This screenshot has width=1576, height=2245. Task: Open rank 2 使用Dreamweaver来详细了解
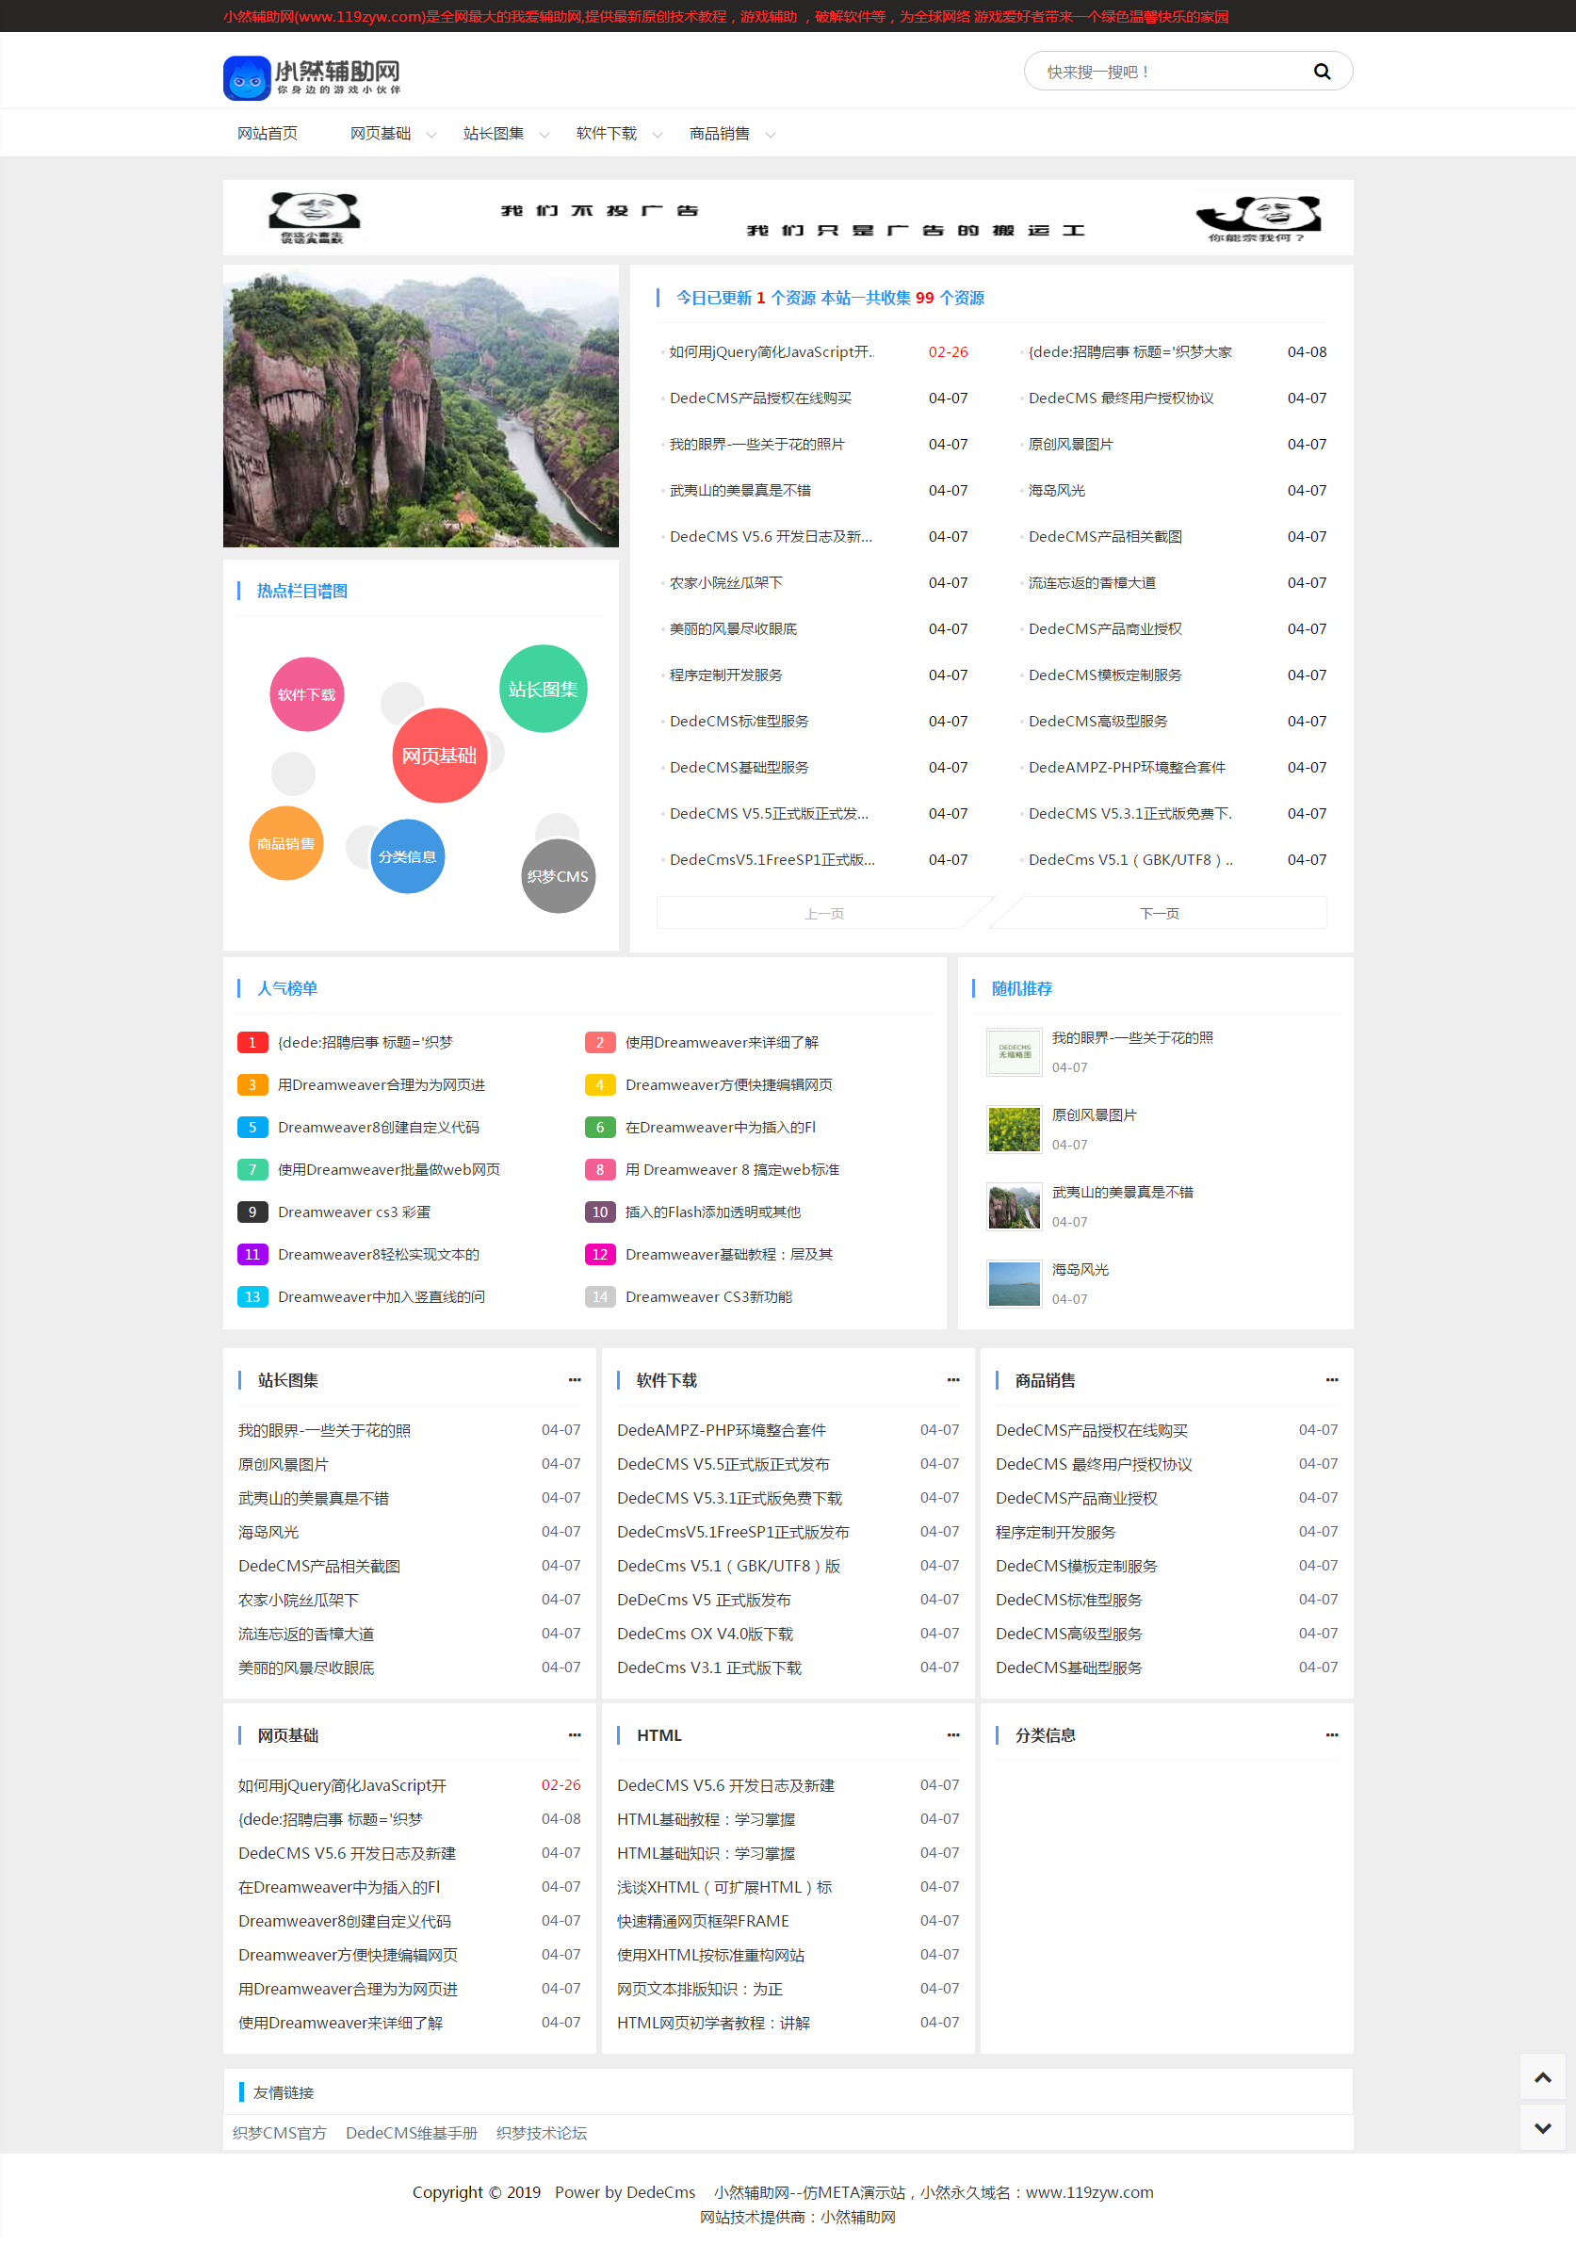(722, 1041)
